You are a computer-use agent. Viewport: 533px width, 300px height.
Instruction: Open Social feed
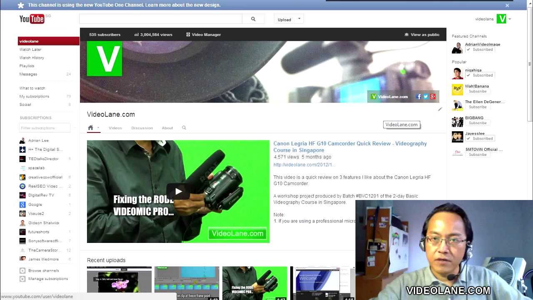coord(25,105)
